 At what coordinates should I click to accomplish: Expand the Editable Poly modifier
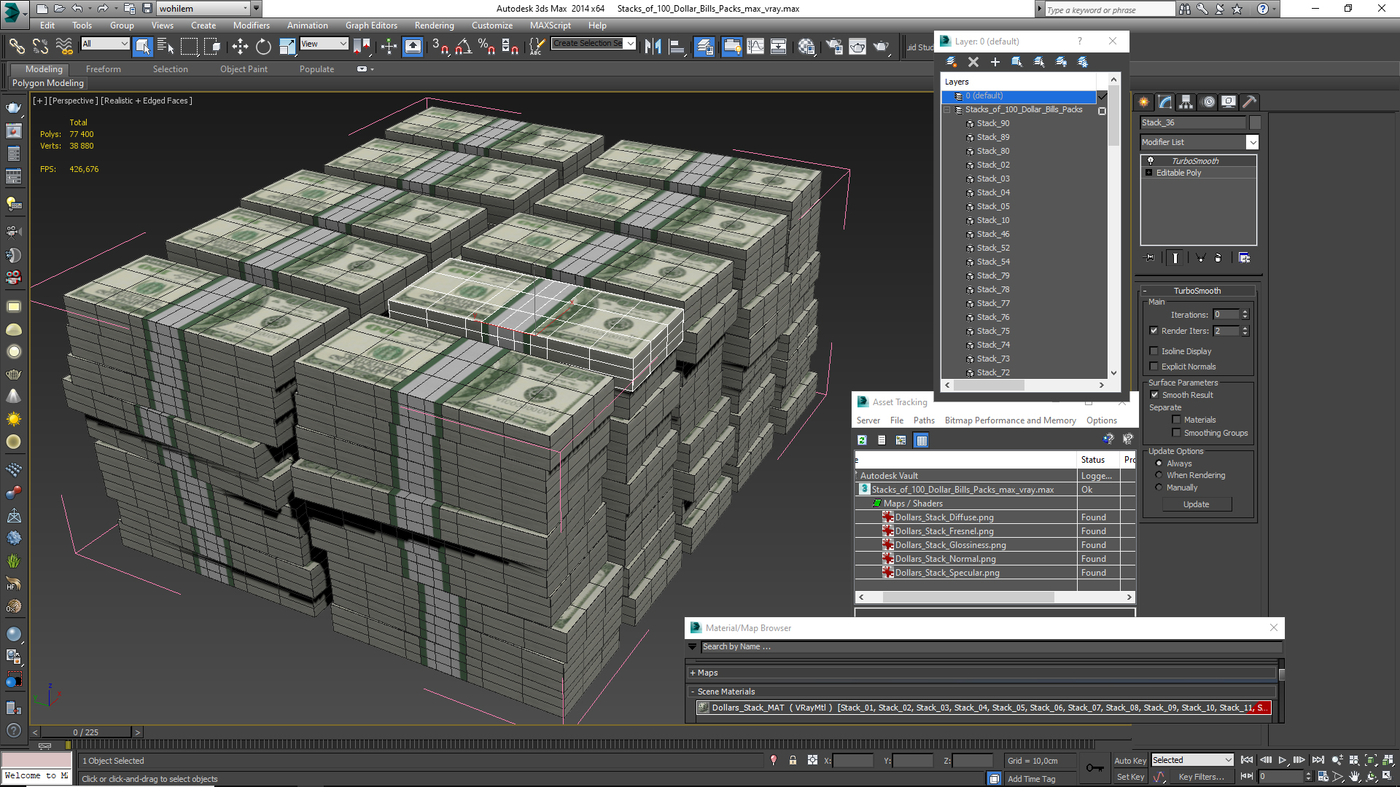[1149, 173]
